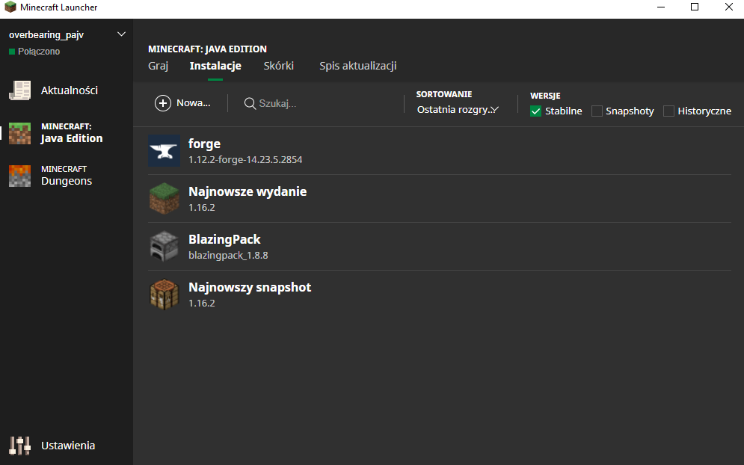Viewport: 744px width, 465px height.
Task: Open Ustawienia settings label
Action: click(68, 446)
